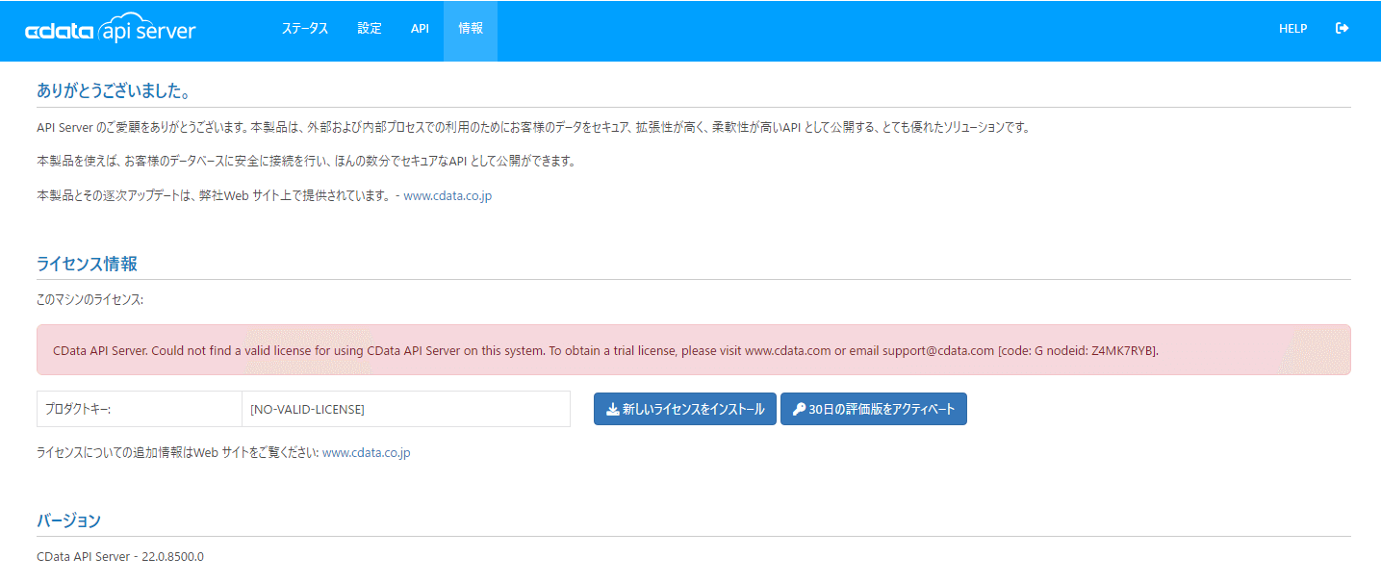The image size is (1381, 583).
Task: Visit www.cdata.co.jp link in thank-you section
Action: (x=448, y=196)
